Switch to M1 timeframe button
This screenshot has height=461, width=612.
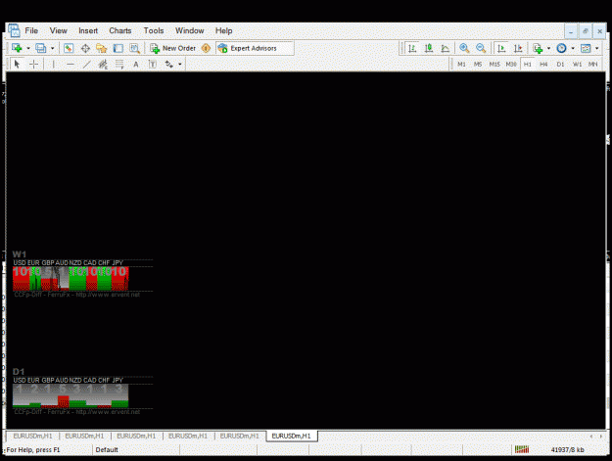pos(461,64)
